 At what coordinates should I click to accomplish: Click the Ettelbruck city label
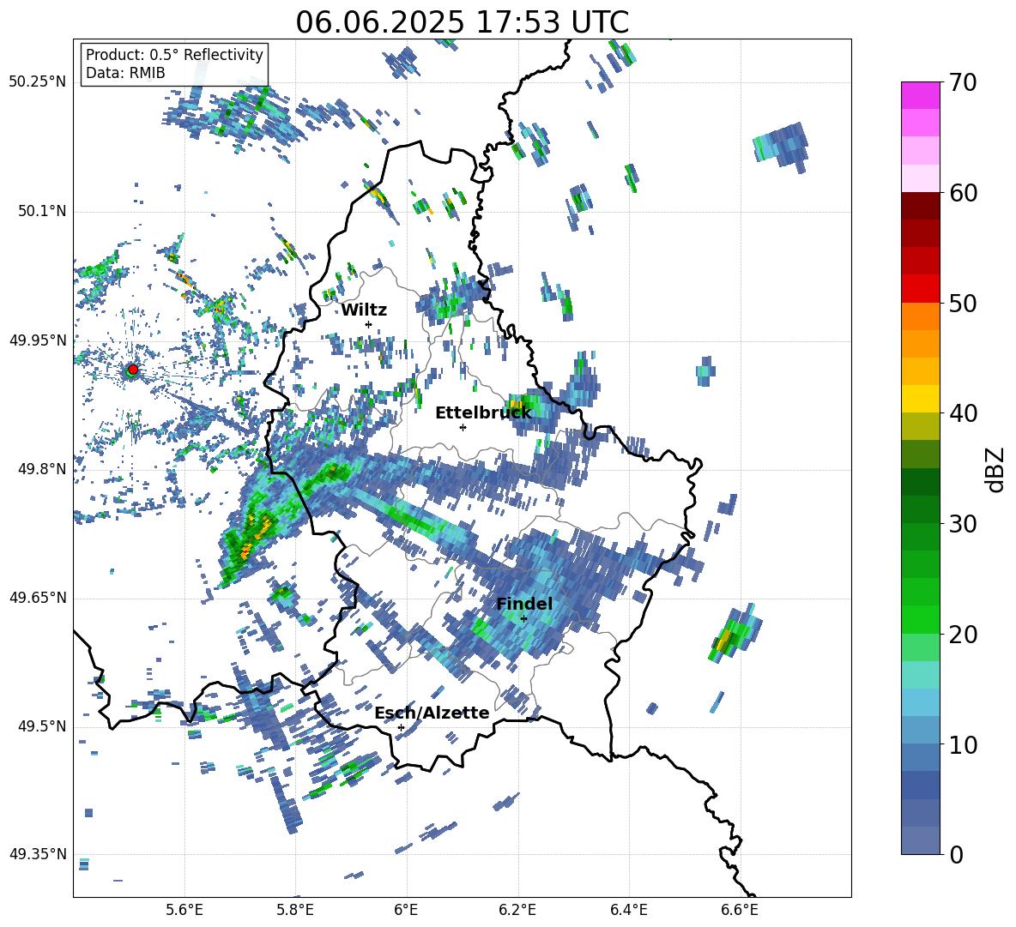pyautogui.click(x=483, y=413)
